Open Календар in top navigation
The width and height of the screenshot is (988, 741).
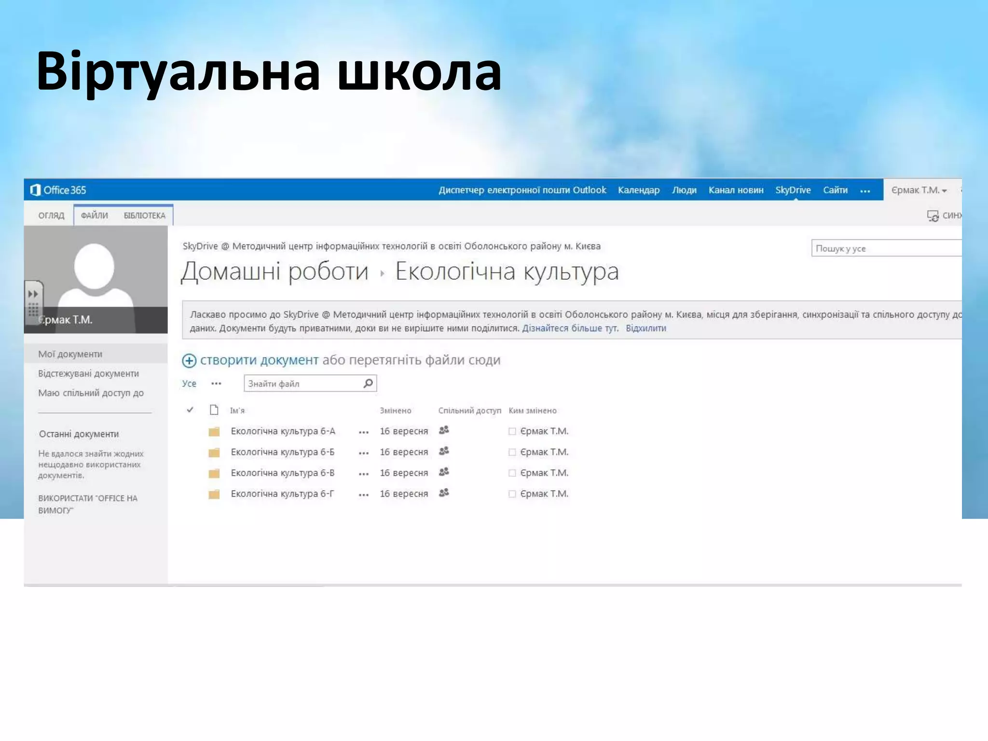point(639,190)
